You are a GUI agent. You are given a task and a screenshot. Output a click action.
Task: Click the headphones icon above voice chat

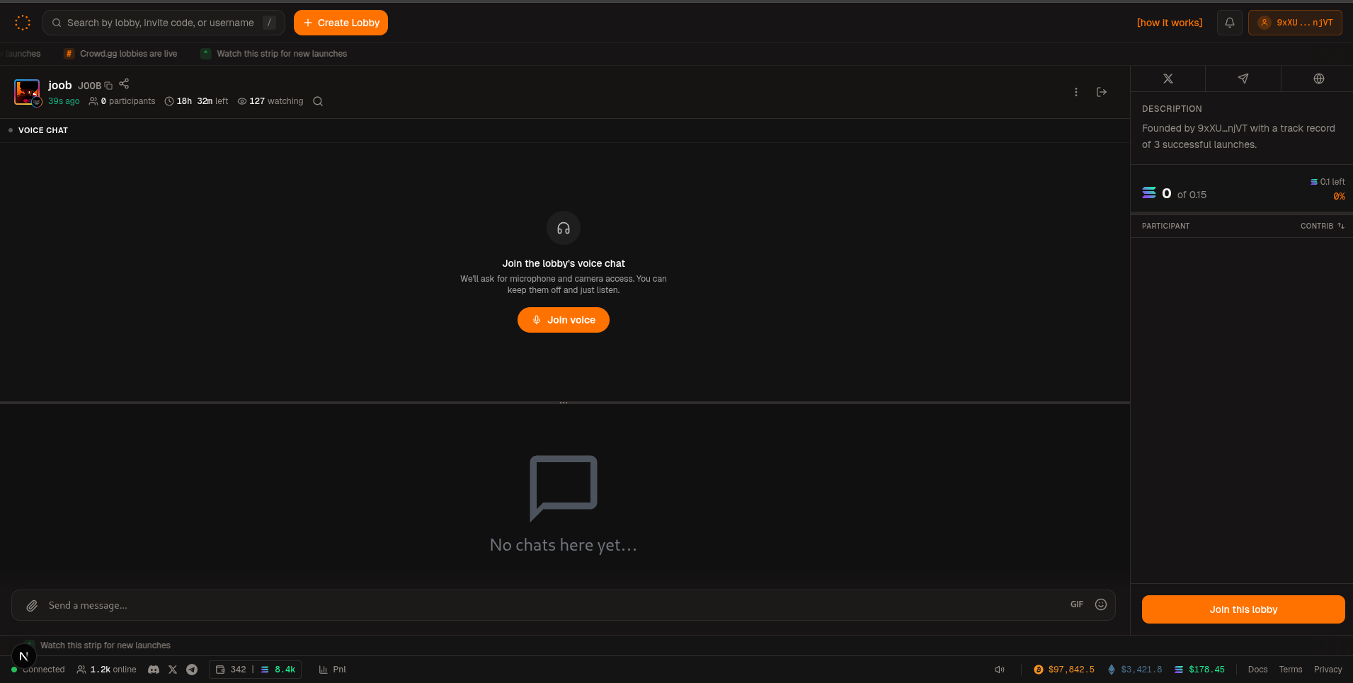click(x=564, y=228)
